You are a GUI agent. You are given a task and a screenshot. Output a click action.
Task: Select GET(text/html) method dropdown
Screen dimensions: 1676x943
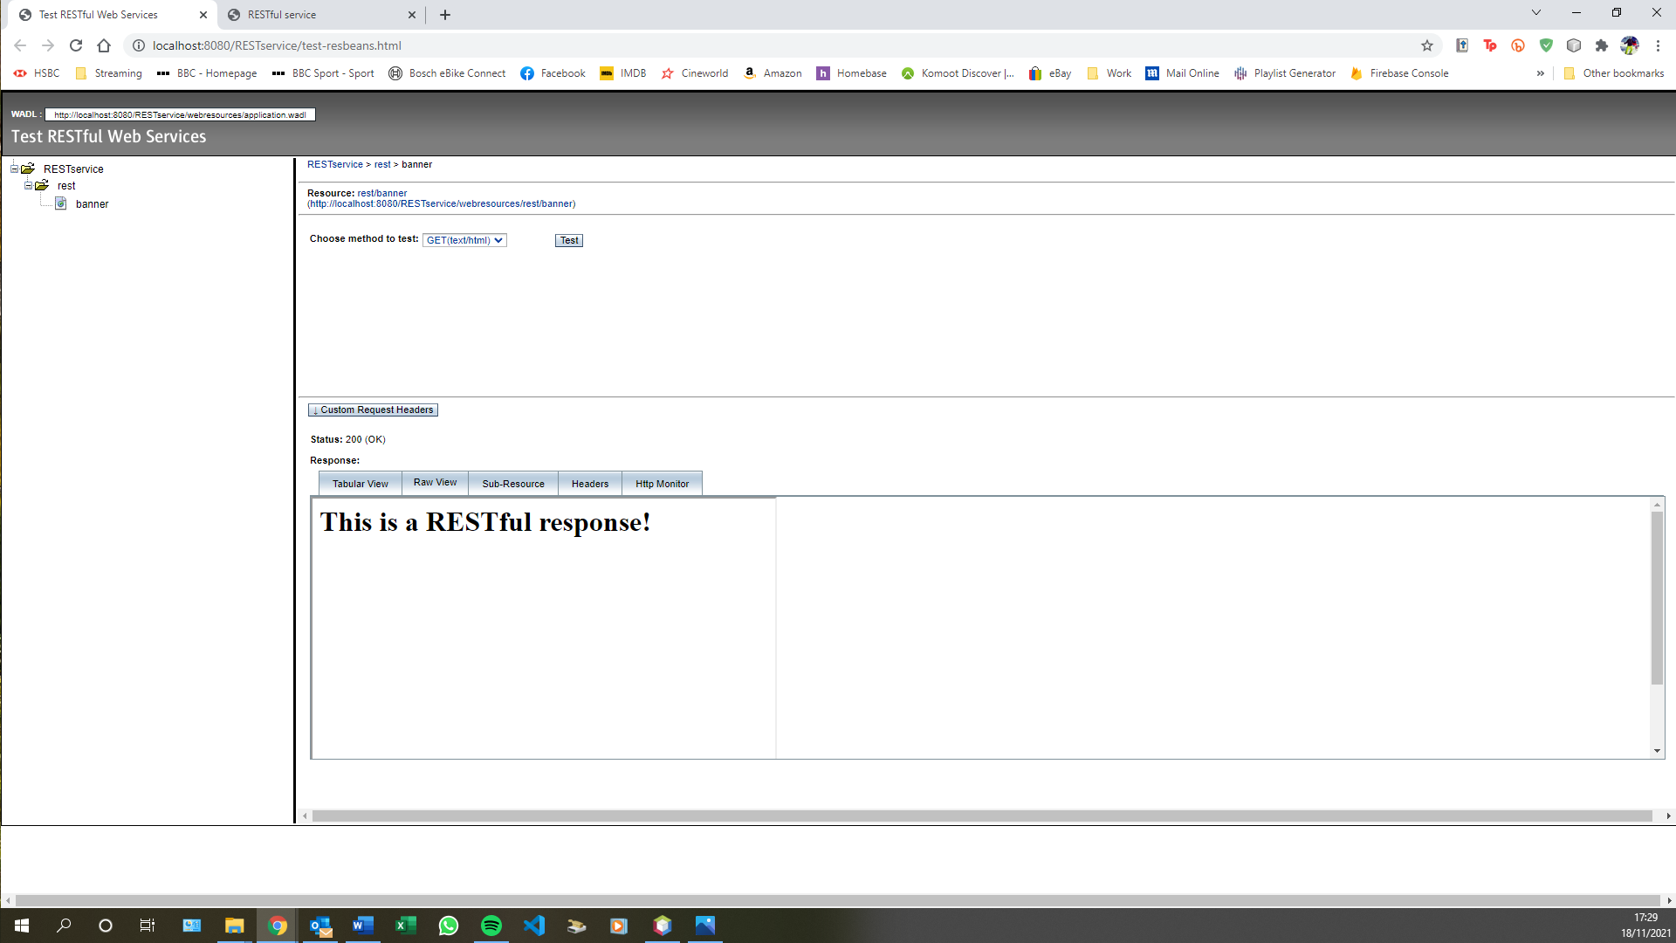(465, 239)
